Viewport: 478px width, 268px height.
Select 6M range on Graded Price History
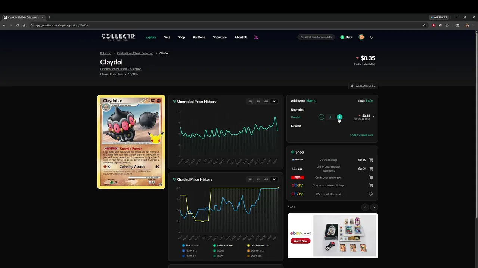pos(266,179)
